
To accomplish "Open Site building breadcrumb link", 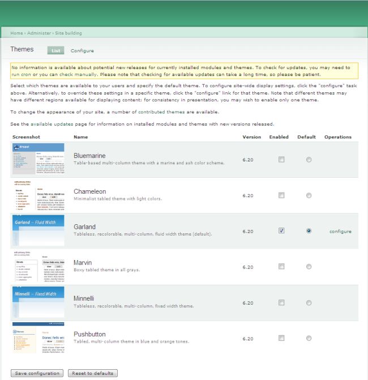I will click(x=69, y=33).
